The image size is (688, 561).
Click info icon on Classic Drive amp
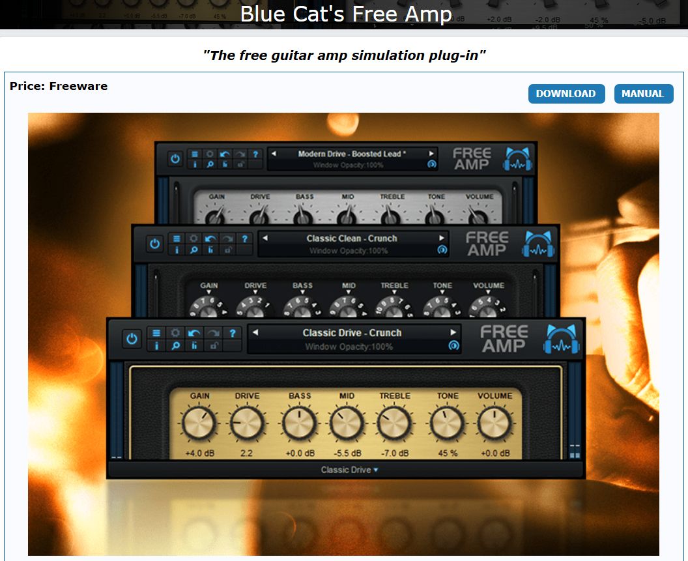pyautogui.click(x=156, y=346)
